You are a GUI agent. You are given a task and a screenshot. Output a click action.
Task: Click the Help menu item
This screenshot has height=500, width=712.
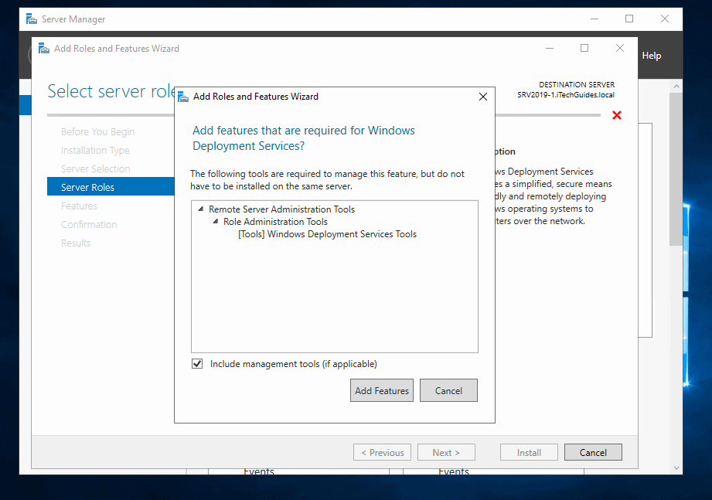pos(651,55)
